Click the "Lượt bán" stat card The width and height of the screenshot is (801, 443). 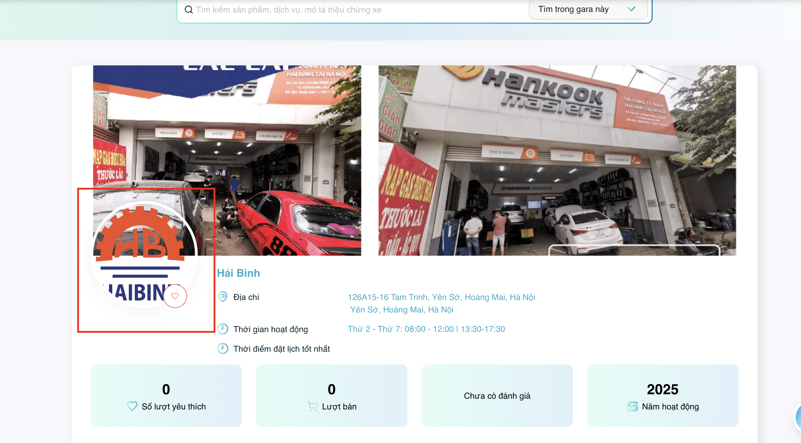click(331, 395)
